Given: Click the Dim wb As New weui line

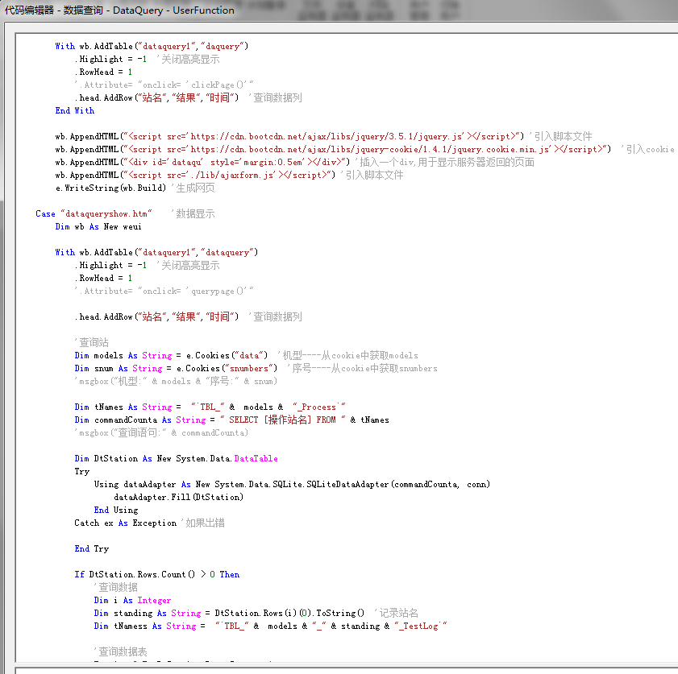Looking at the screenshot, I should (x=98, y=227).
